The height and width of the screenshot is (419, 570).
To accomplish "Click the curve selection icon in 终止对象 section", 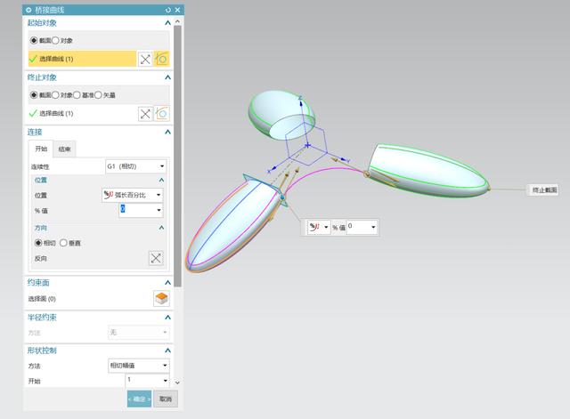I will 162,114.
